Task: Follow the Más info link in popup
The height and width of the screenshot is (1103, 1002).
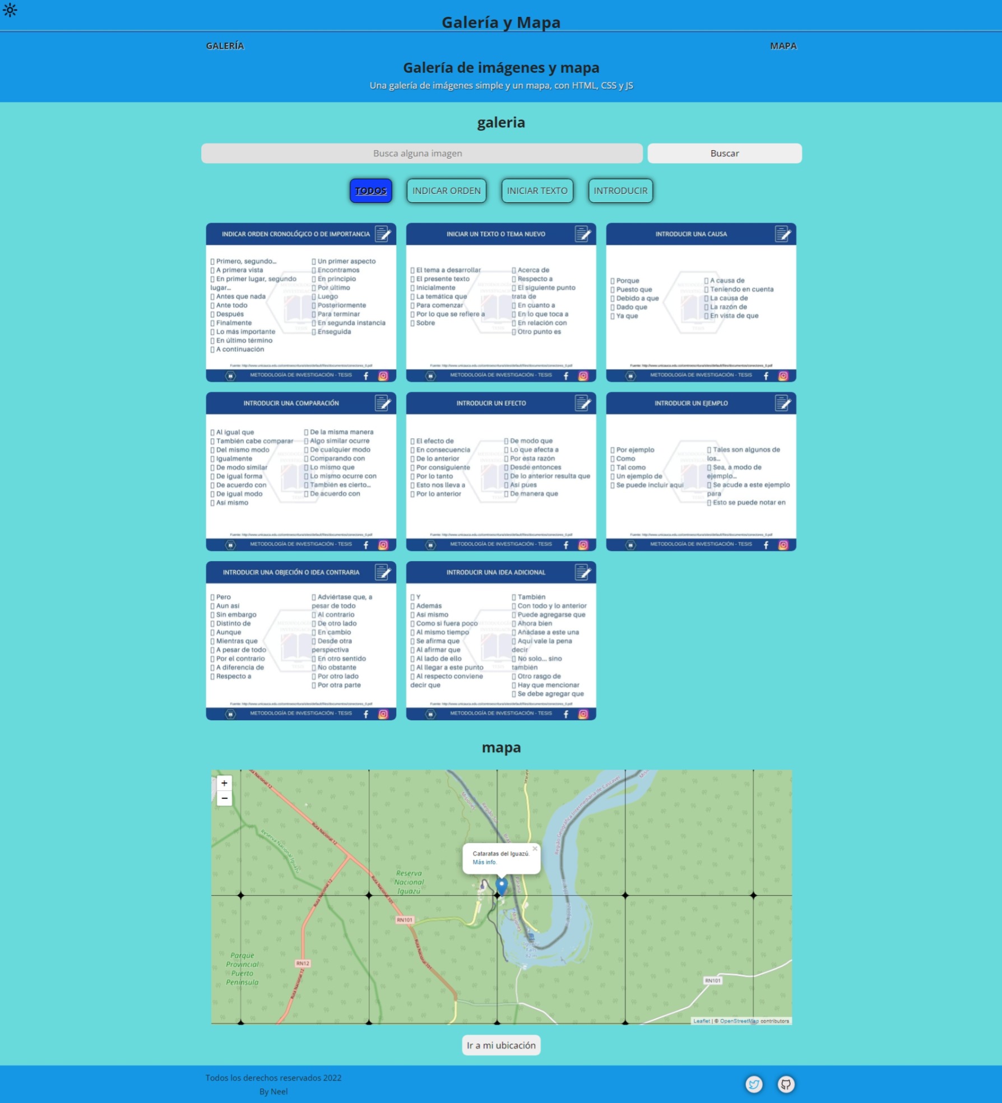Action: [484, 862]
